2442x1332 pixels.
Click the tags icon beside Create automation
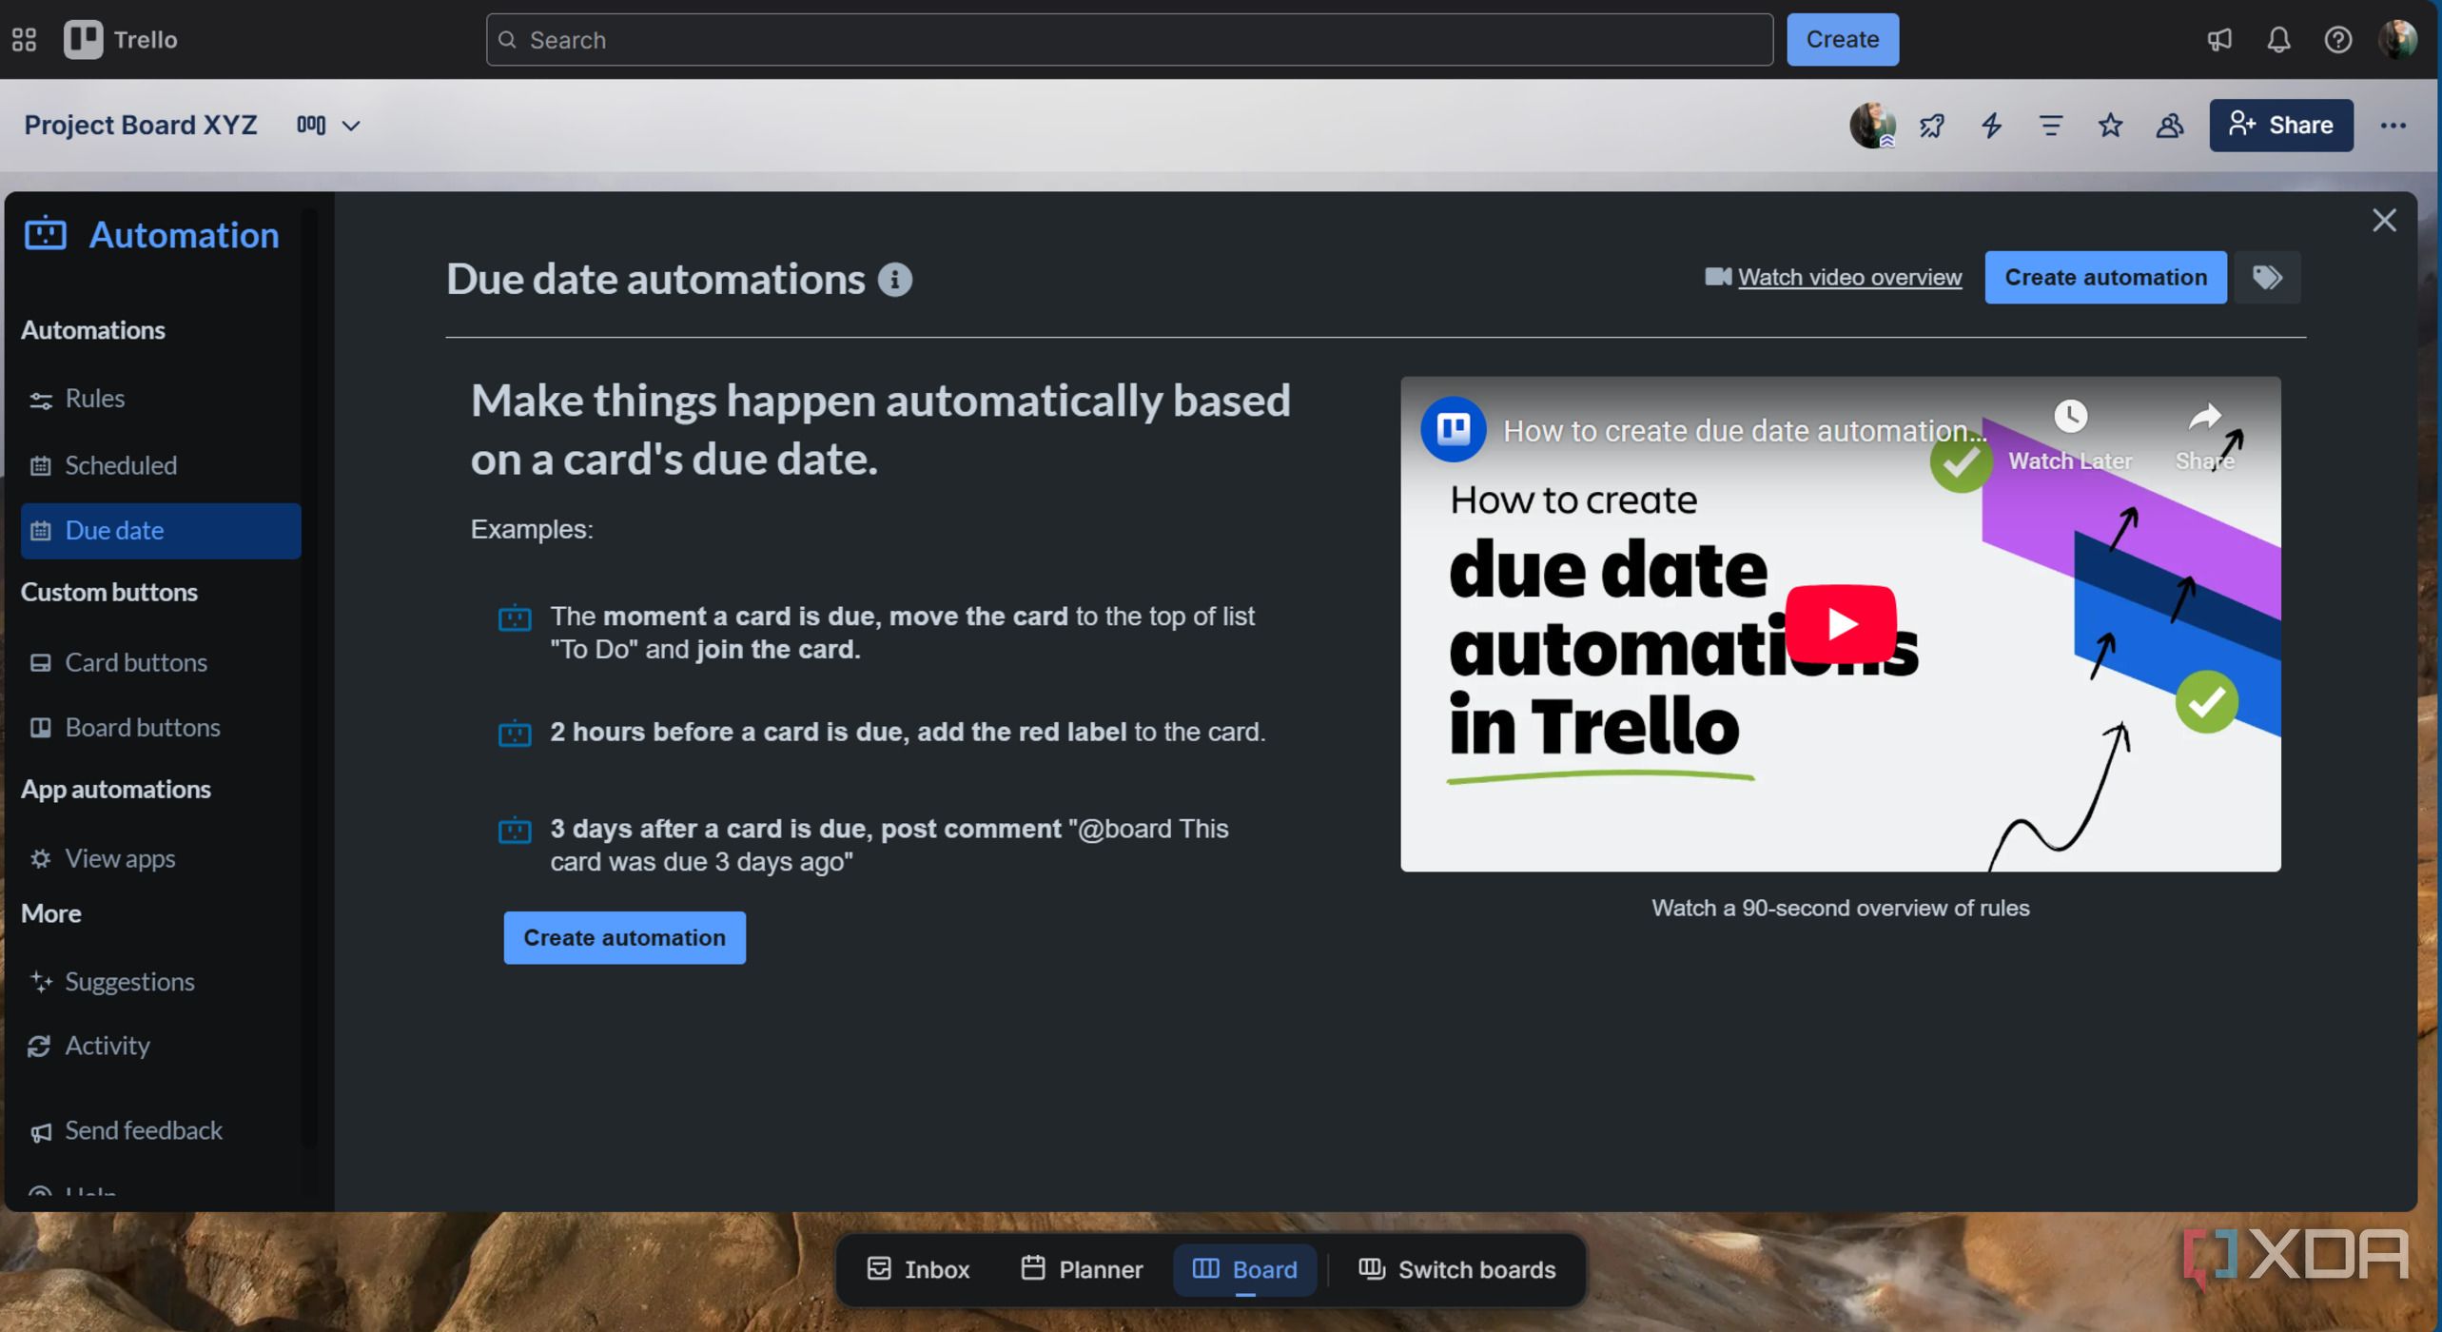[x=2267, y=277]
